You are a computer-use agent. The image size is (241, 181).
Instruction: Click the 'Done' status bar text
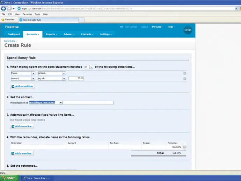coord(3,173)
